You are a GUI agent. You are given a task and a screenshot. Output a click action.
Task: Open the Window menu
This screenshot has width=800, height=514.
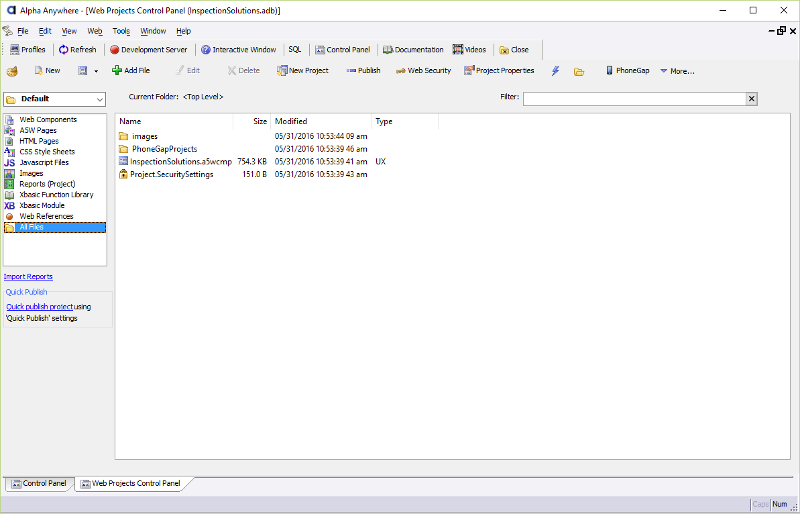pos(153,31)
